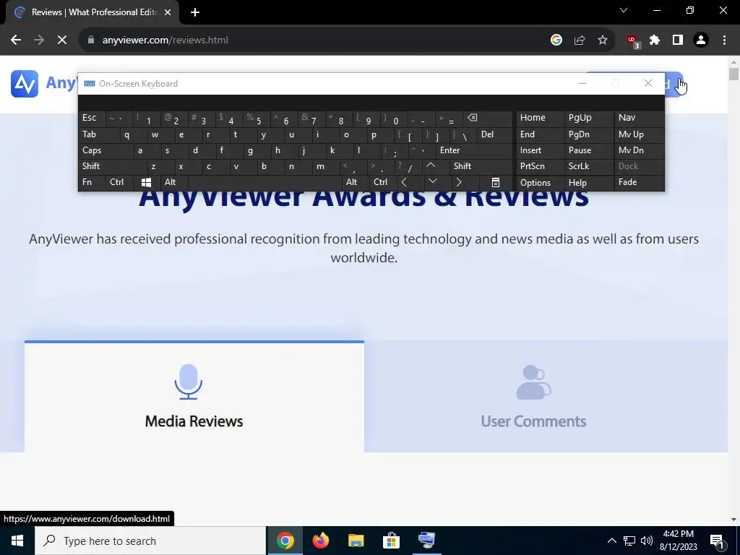Toggle the right Alt key on On-Screen Keyboard
The height and width of the screenshot is (555, 740).
[356, 182]
